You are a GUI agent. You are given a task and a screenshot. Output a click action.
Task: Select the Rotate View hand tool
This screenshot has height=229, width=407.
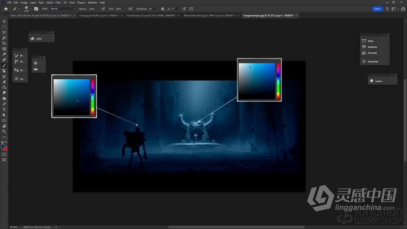point(4,126)
